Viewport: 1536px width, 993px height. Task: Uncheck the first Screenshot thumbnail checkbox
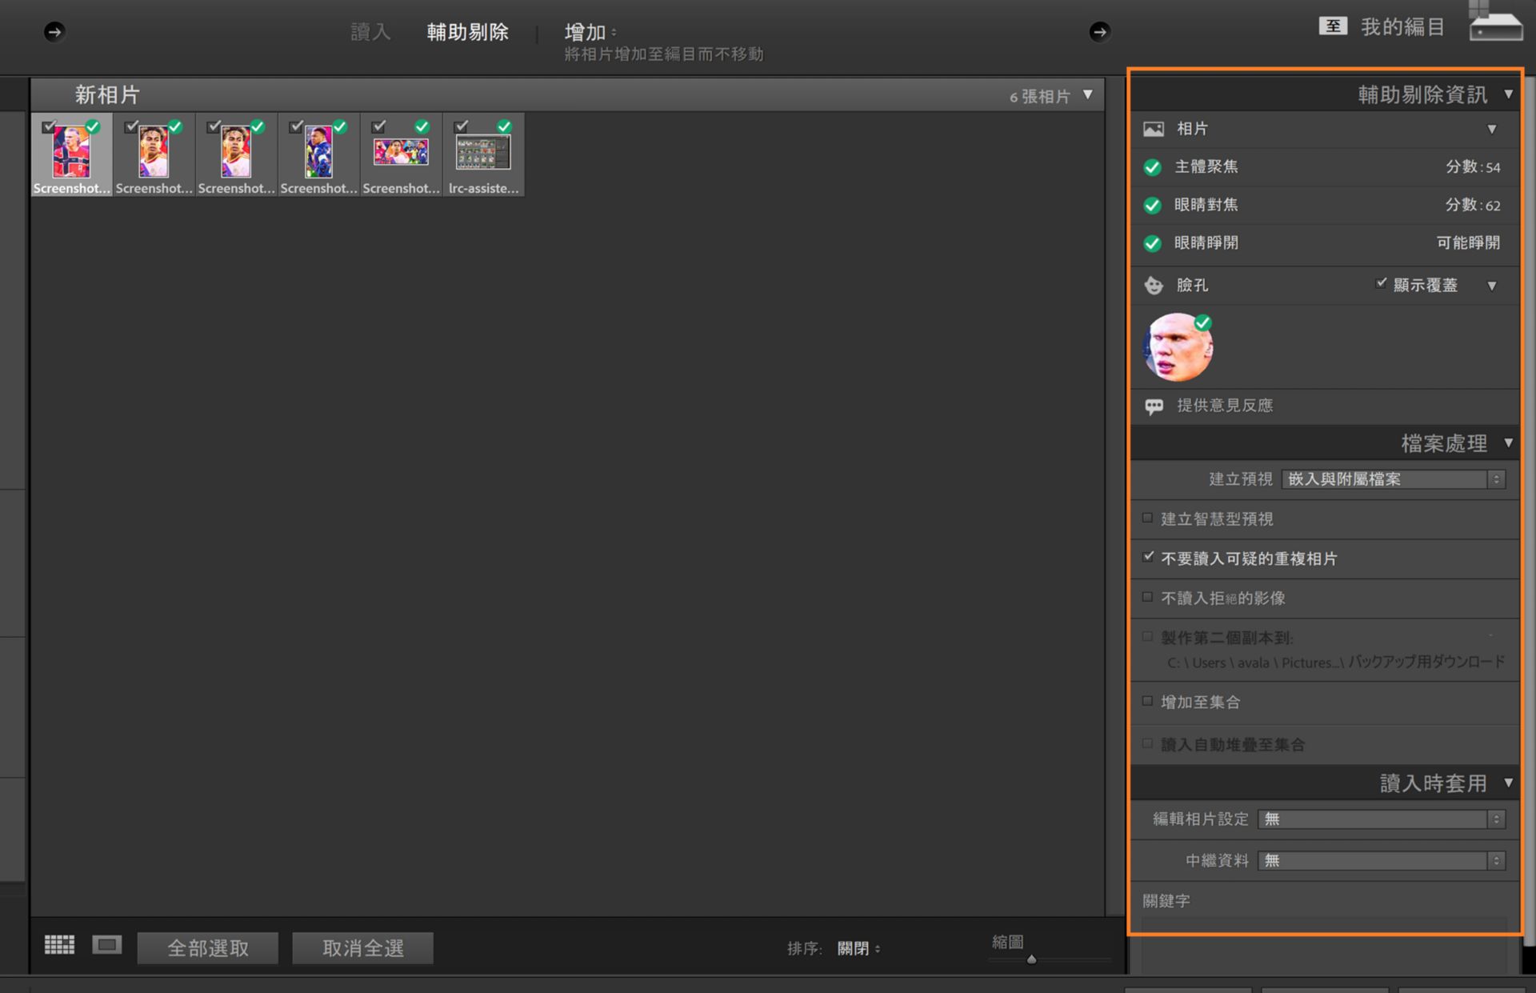[x=49, y=126]
